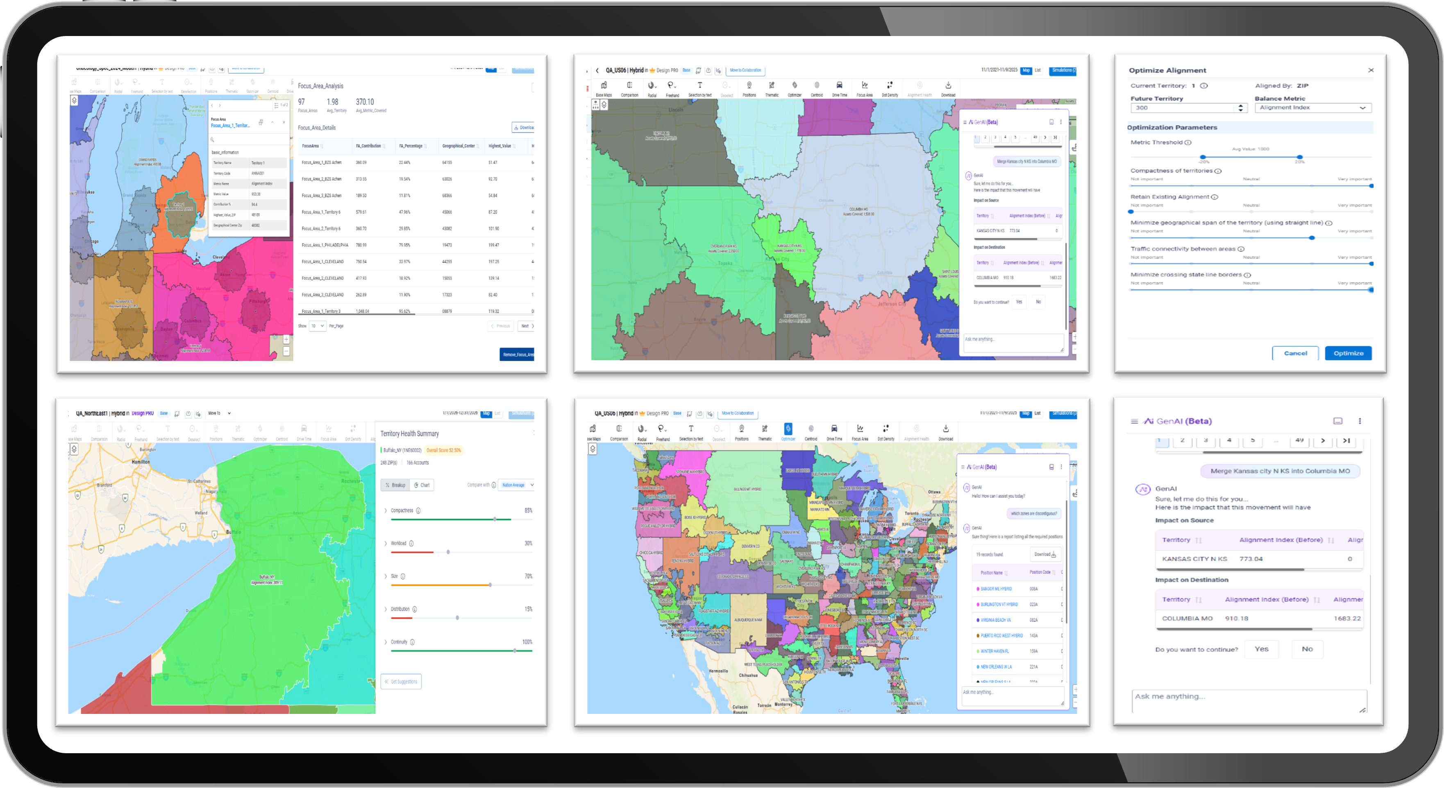Switch to List view on the map
1444x788 pixels.
click(1038, 70)
